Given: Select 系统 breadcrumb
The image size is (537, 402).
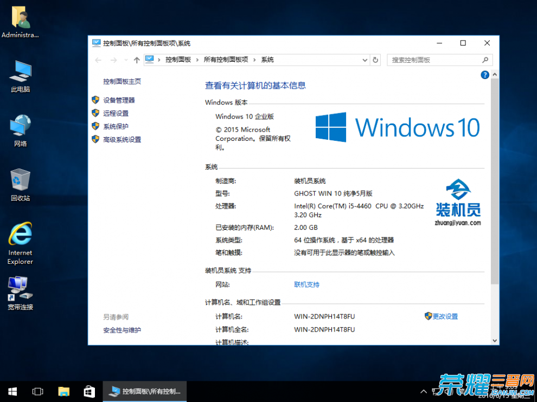Looking at the screenshot, I should coord(267,60).
